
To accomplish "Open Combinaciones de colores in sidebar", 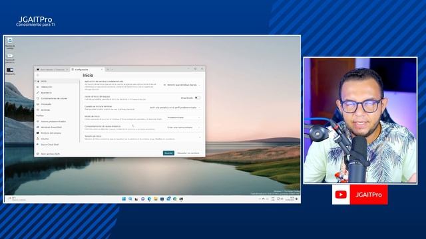I will pyautogui.click(x=57, y=98).
